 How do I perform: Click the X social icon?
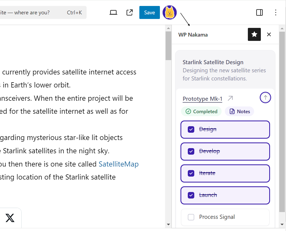click(10, 218)
